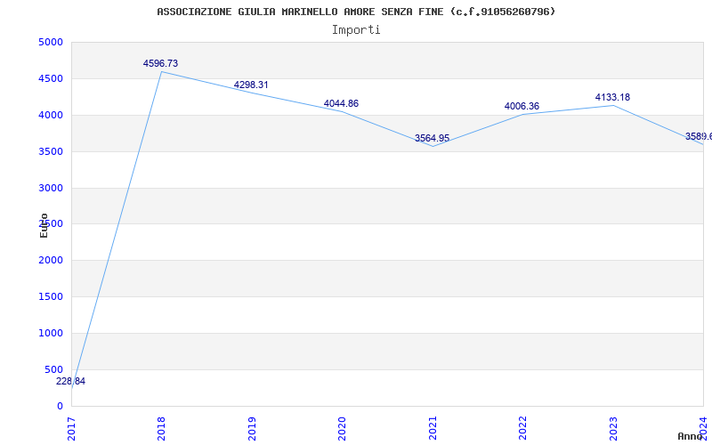The width and height of the screenshot is (712, 445).
Task: Click the 2021 x-axis label
Action: point(433,428)
